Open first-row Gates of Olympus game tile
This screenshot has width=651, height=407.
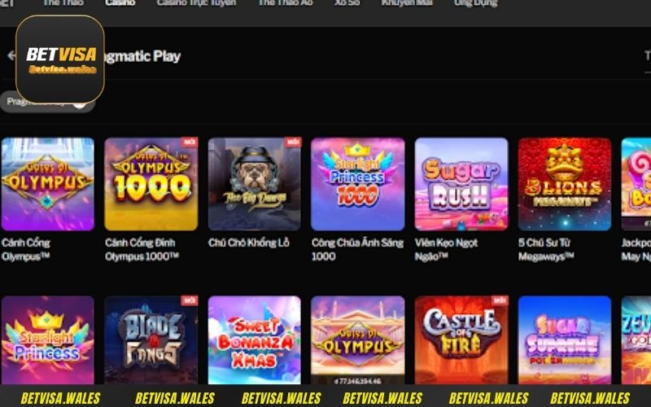pyautogui.click(x=48, y=184)
